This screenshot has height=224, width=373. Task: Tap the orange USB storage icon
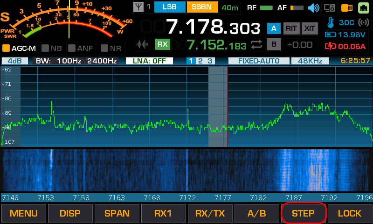pos(346,7)
